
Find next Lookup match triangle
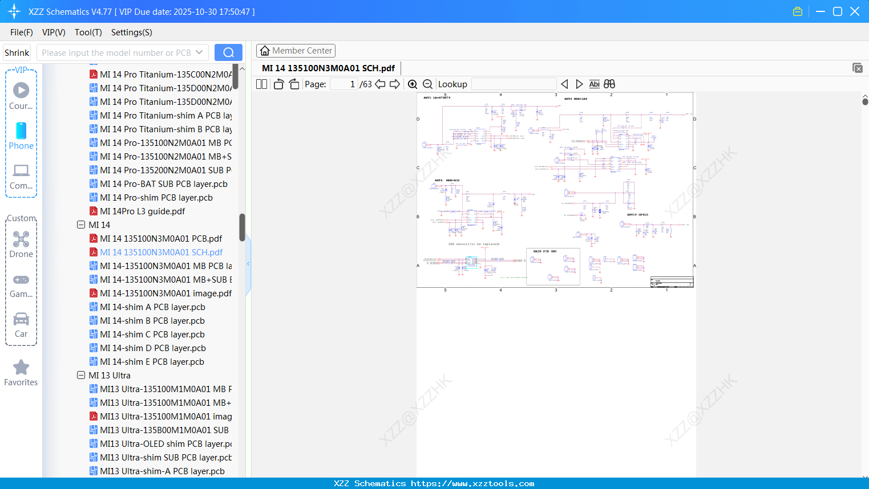[579, 84]
